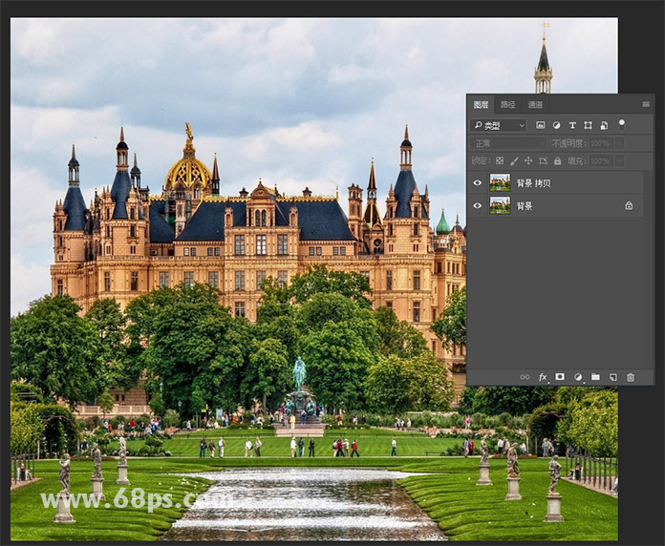The image size is (665, 546).
Task: Hide the 背景 拷贝 layer via eye icon
Action: tap(478, 183)
